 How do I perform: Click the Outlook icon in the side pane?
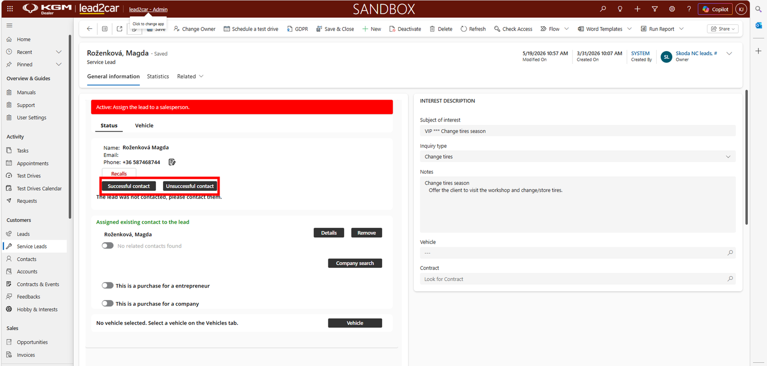[758, 25]
